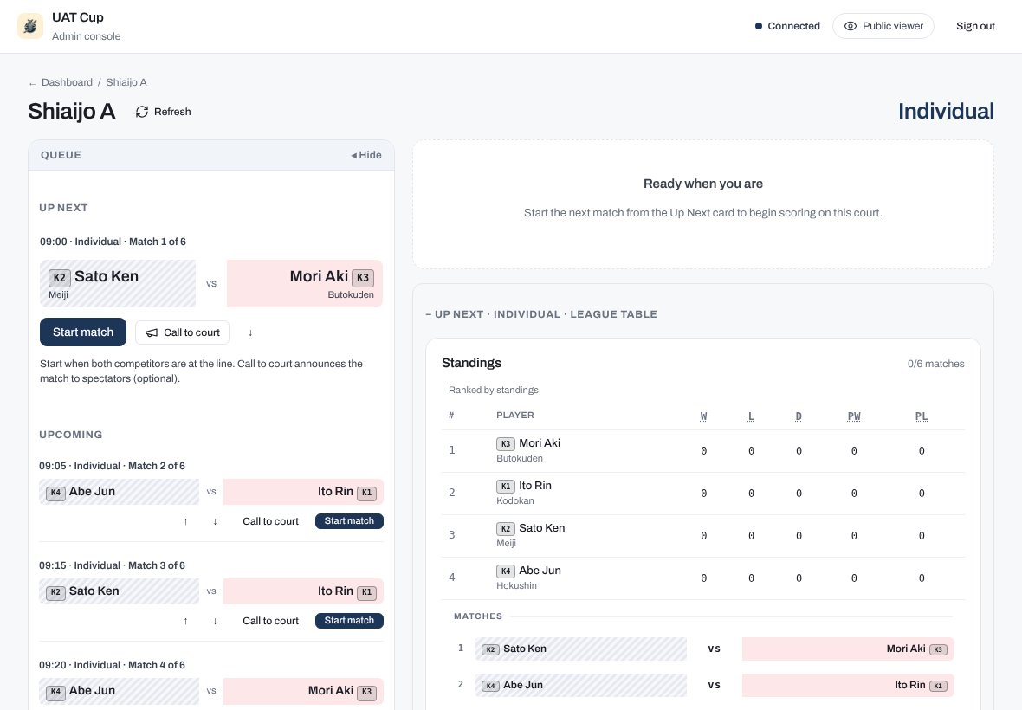
Task: Move Match 3 of 6 up in queue
Action: click(x=185, y=621)
